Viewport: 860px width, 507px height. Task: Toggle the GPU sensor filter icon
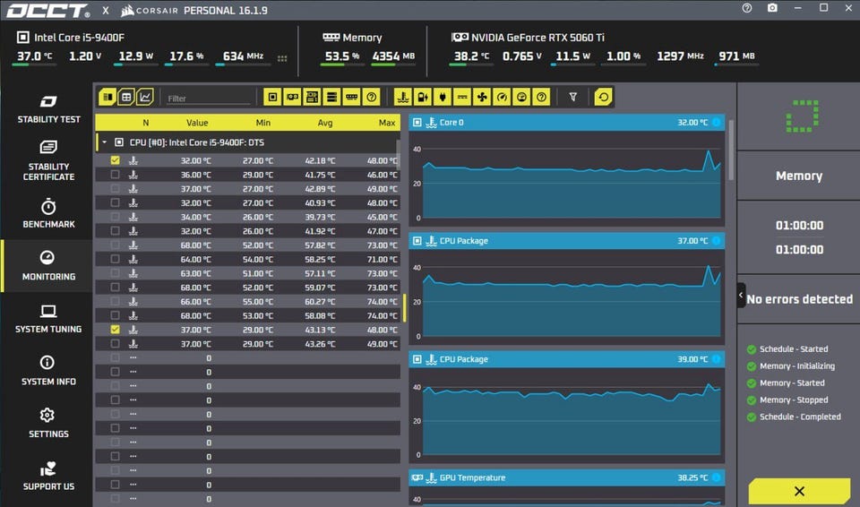tap(292, 97)
